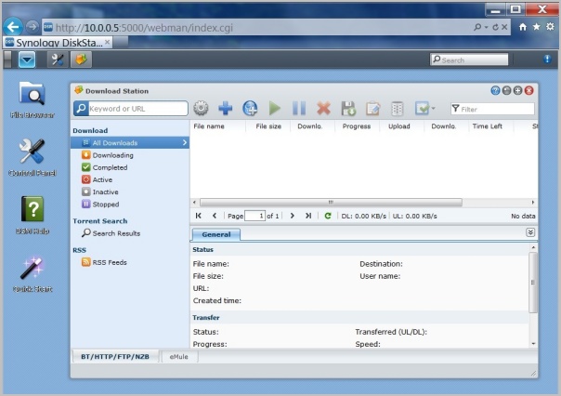Switch to the eMule tab
This screenshot has width=561, height=396.
pyautogui.click(x=179, y=357)
